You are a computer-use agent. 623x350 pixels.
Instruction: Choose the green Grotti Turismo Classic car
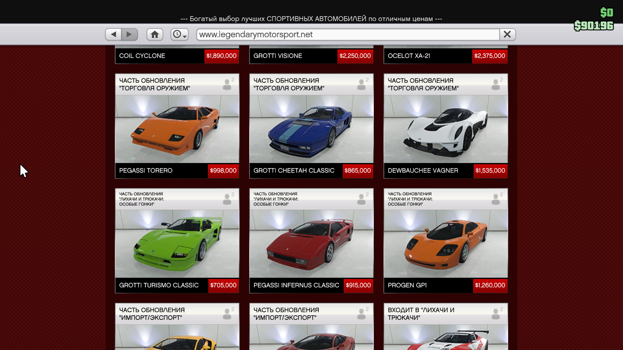(177, 244)
